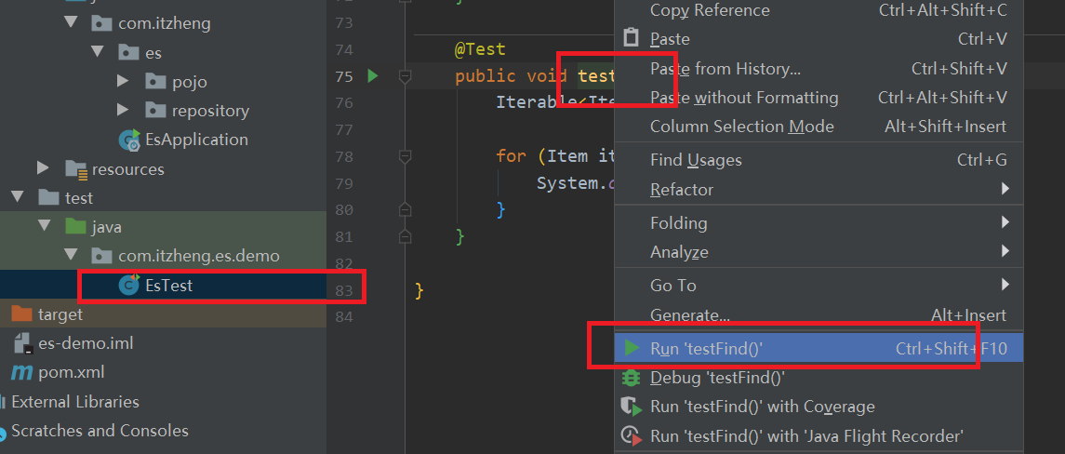
Task: Choose Generate... from context menu
Action: pos(819,315)
